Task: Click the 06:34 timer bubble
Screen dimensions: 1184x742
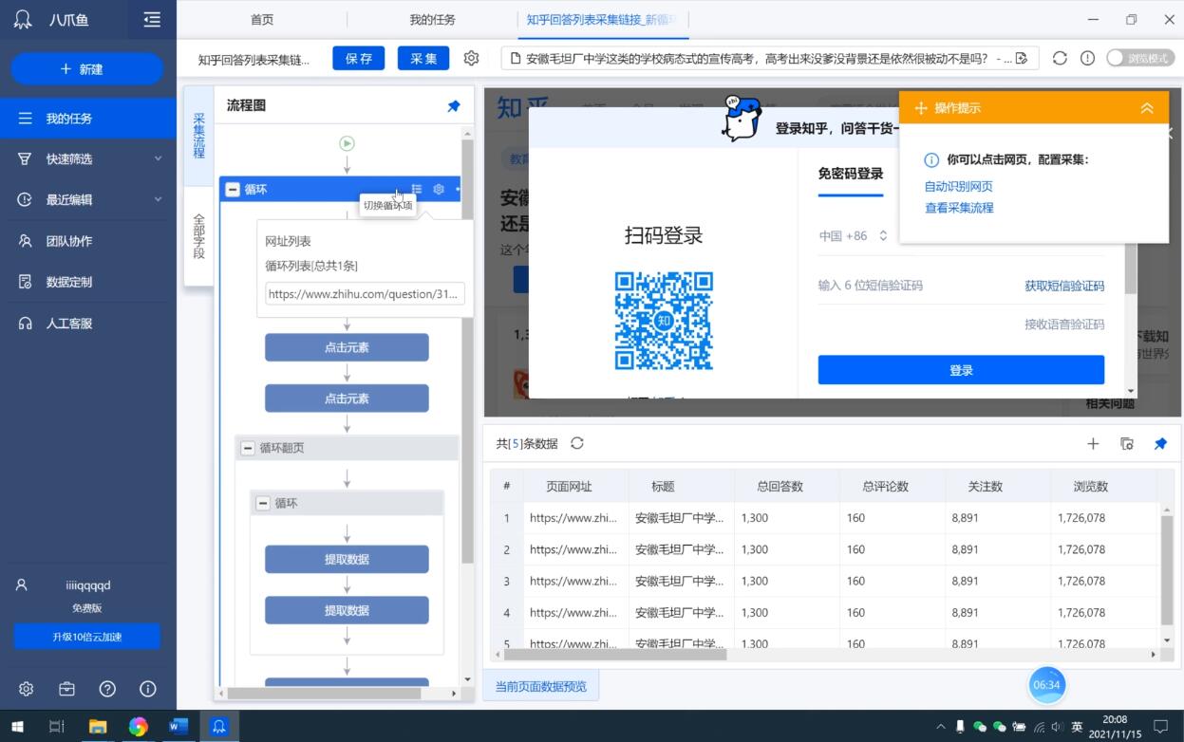Action: 1046,684
